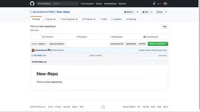This screenshot has width=200, height=112.
Task: Click the footer GitHub mark icon
Action: 103,107
